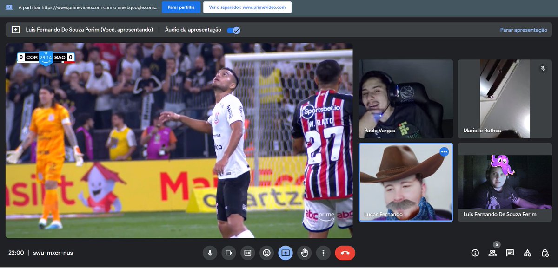The height and width of the screenshot is (268, 558).
Task: Click the 22:00 meeting clock
Action: coord(16,253)
